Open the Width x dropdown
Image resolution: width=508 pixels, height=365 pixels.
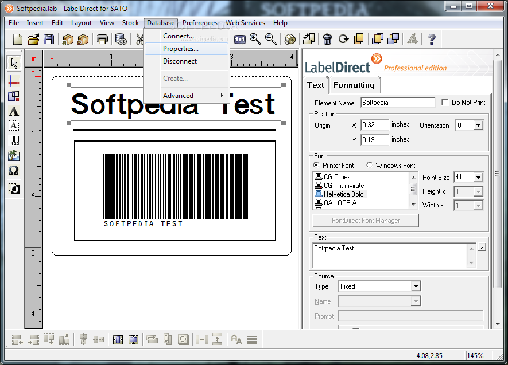(478, 206)
